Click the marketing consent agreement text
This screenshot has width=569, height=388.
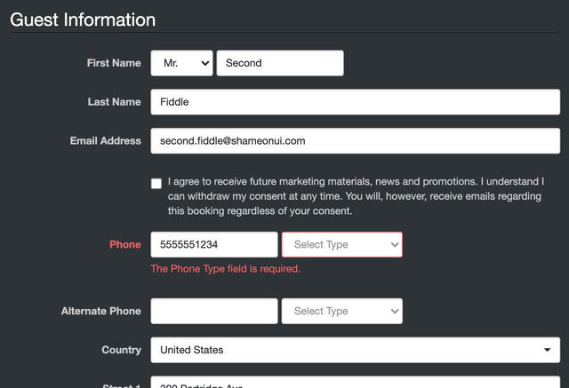coord(356,196)
